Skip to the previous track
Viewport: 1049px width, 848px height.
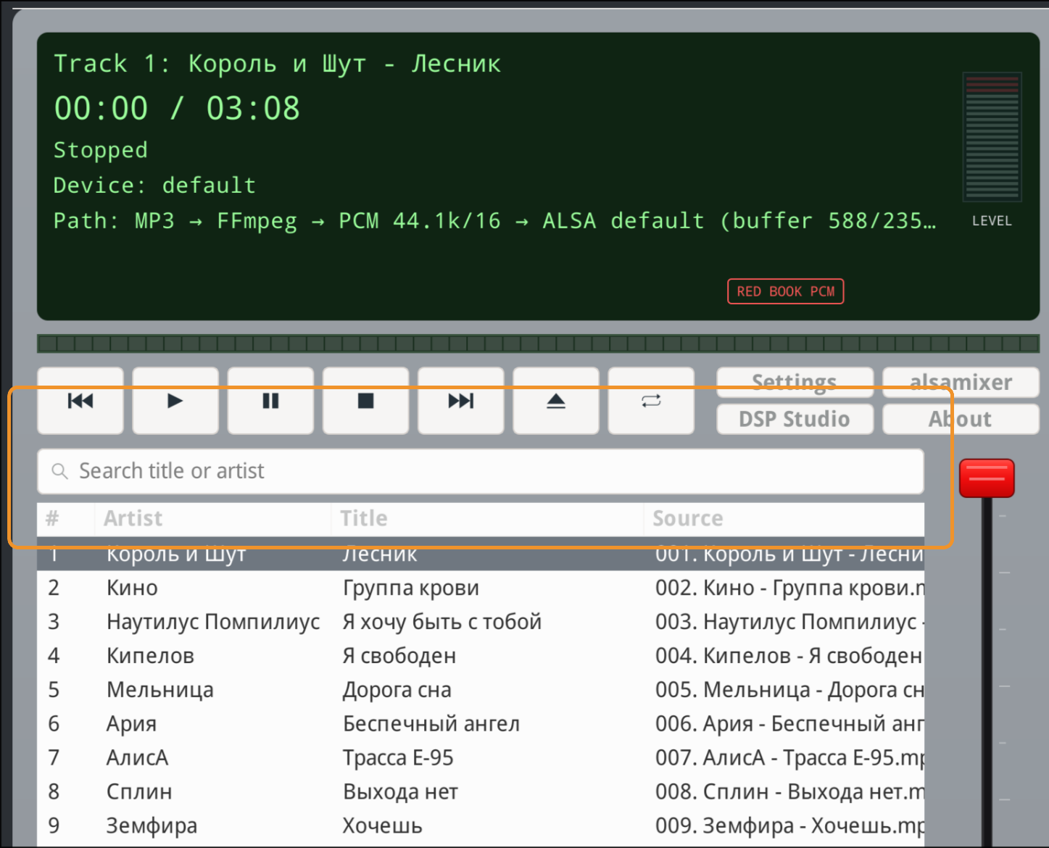(x=80, y=401)
